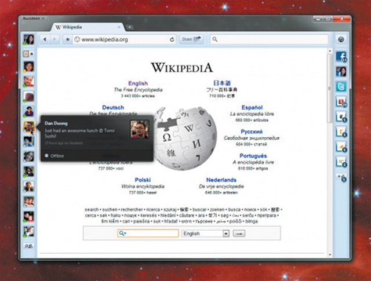Open the red feed with 29 badge
Viewport: 371px width, 281px height.
(x=341, y=102)
